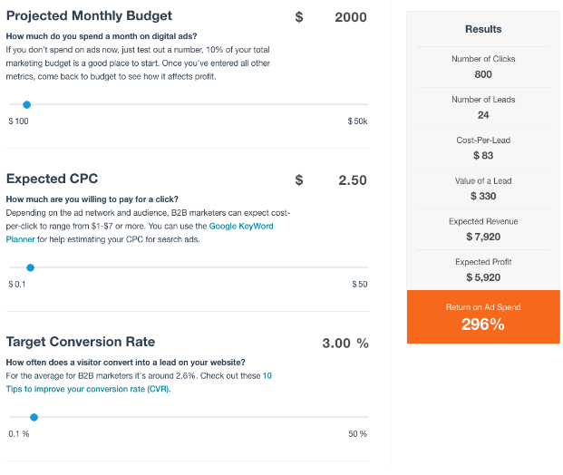Click the Expected Revenue result value
Screen dimensions: 563x475
pyautogui.click(x=482, y=237)
